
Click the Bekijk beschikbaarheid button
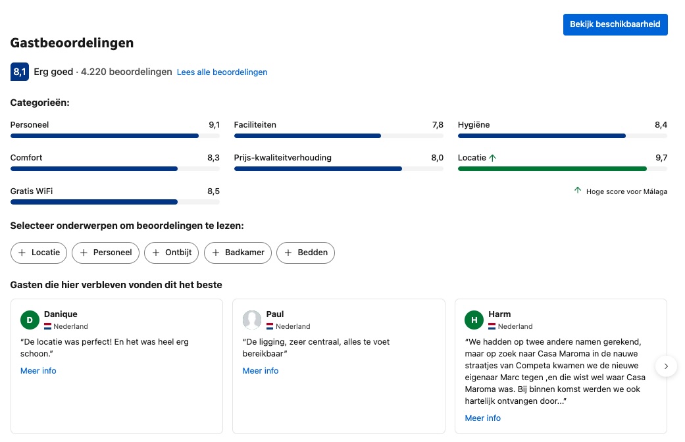click(x=615, y=24)
